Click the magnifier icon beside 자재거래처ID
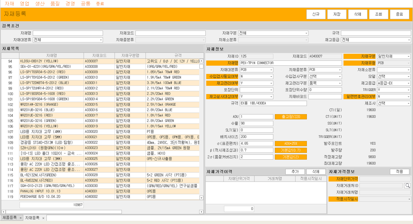 (x=407, y=186)
